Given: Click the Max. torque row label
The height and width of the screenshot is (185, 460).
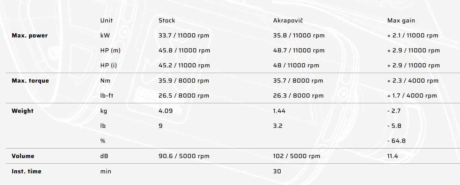Looking at the screenshot, I should point(30,81).
